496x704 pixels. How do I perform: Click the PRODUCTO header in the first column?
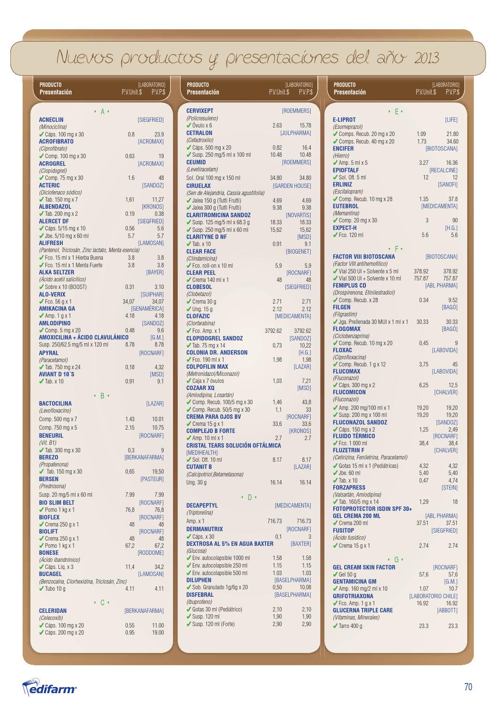[x=50, y=85]
